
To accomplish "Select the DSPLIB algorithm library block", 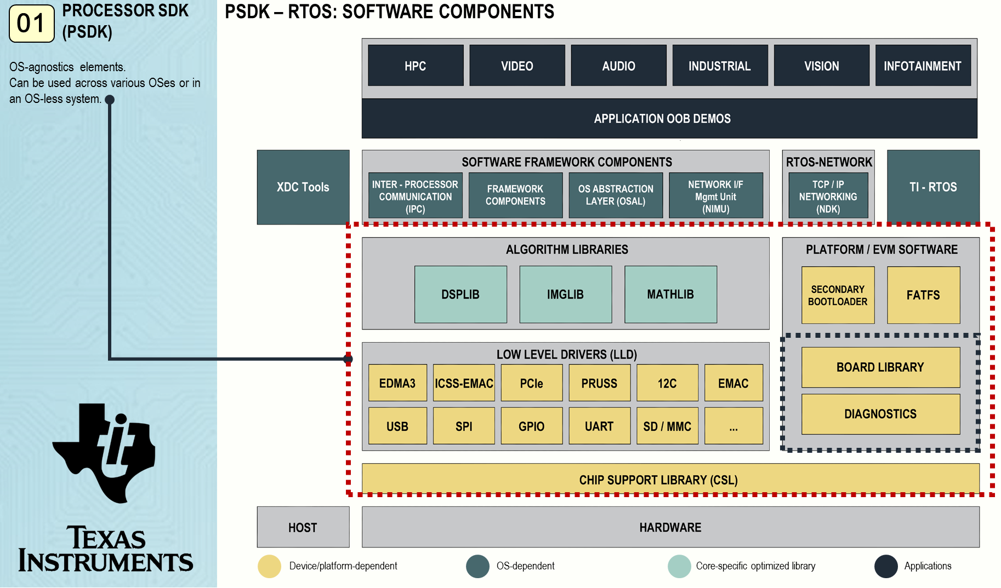I will tap(460, 294).
